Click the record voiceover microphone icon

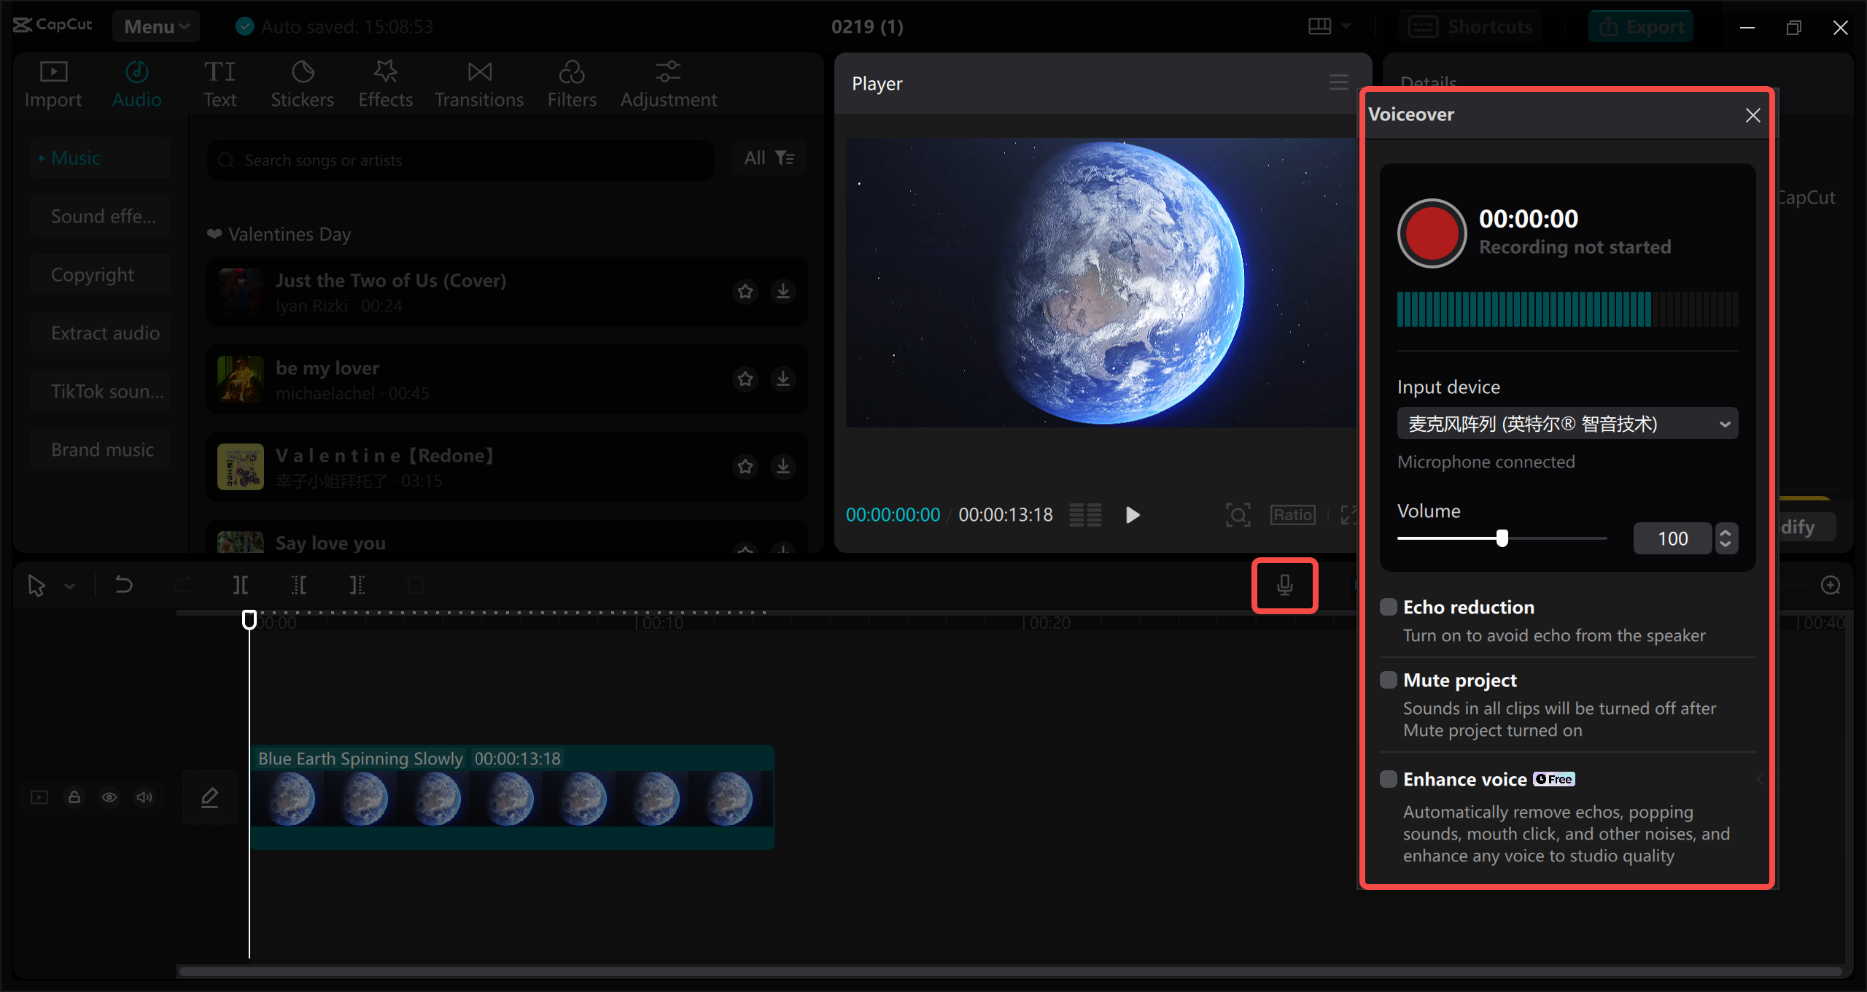point(1284,585)
